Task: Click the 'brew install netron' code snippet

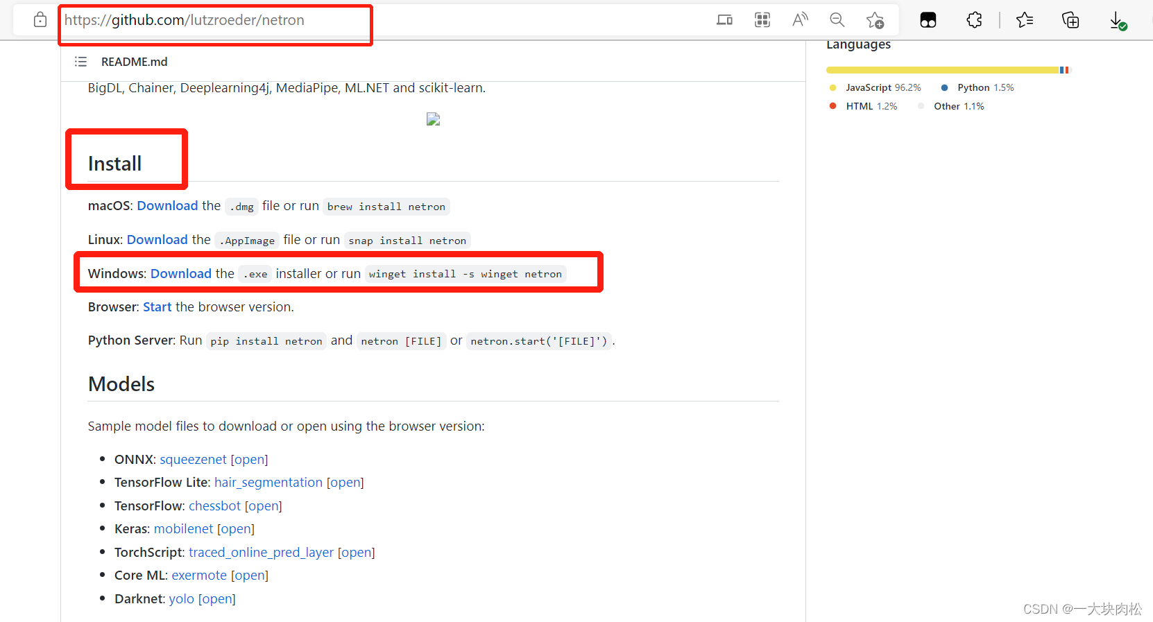Action: pyautogui.click(x=386, y=207)
